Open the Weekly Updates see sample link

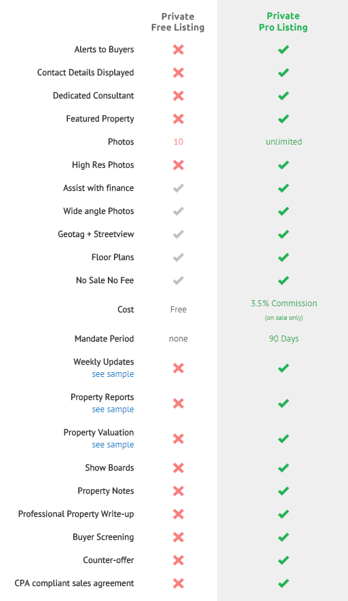113,374
